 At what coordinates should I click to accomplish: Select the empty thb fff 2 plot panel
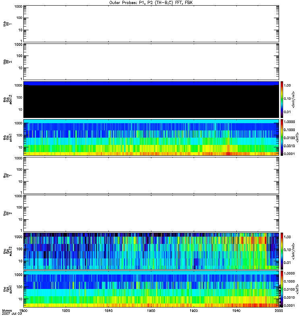(x=151, y=62)
